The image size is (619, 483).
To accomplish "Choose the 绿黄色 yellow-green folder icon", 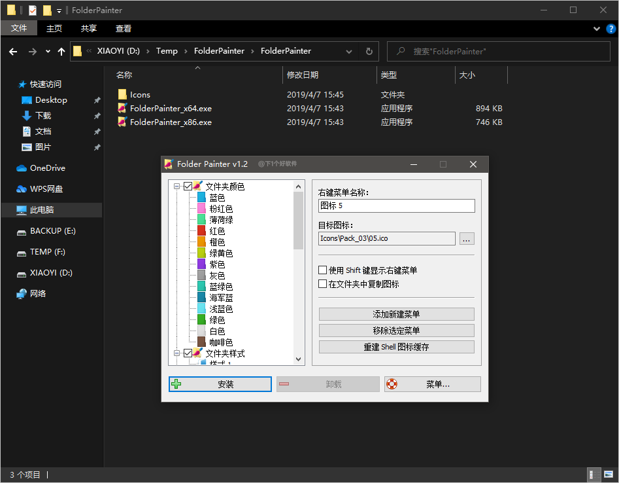I will 201,253.
